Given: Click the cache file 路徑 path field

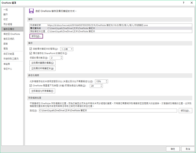Looking at the screenshot, I should point(108,110).
